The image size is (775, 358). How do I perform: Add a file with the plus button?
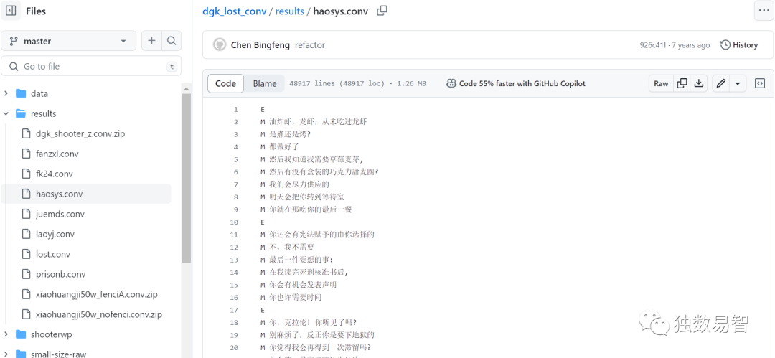(151, 41)
